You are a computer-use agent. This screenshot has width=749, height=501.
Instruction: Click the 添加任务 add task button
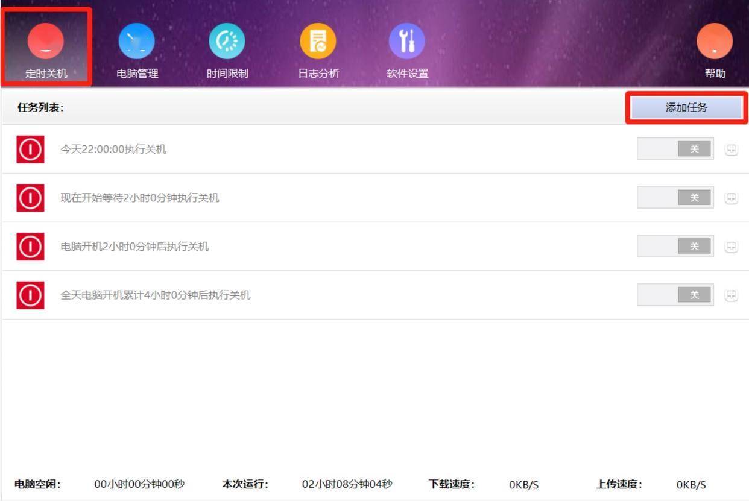click(x=686, y=108)
